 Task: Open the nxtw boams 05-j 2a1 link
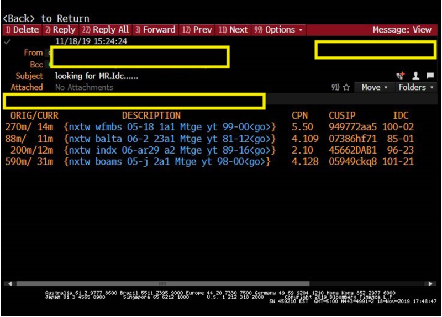167,162
